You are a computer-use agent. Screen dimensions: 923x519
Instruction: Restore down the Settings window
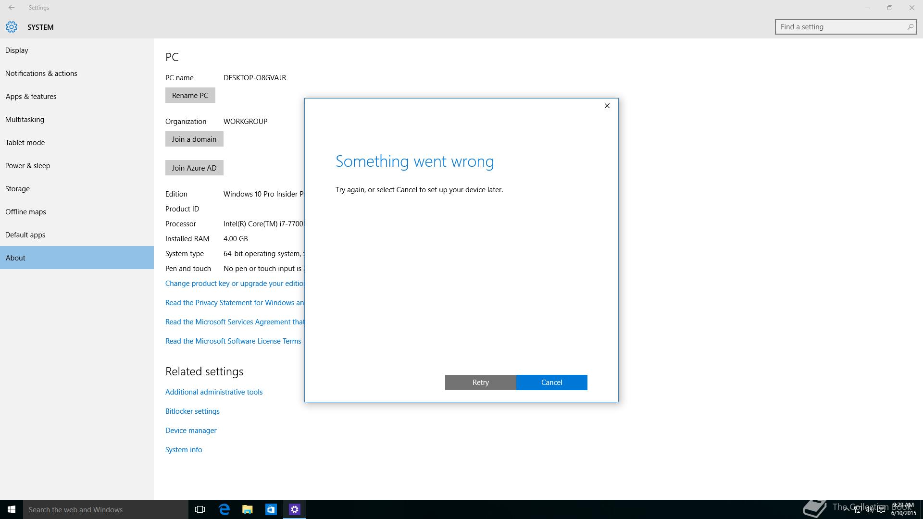(890, 8)
